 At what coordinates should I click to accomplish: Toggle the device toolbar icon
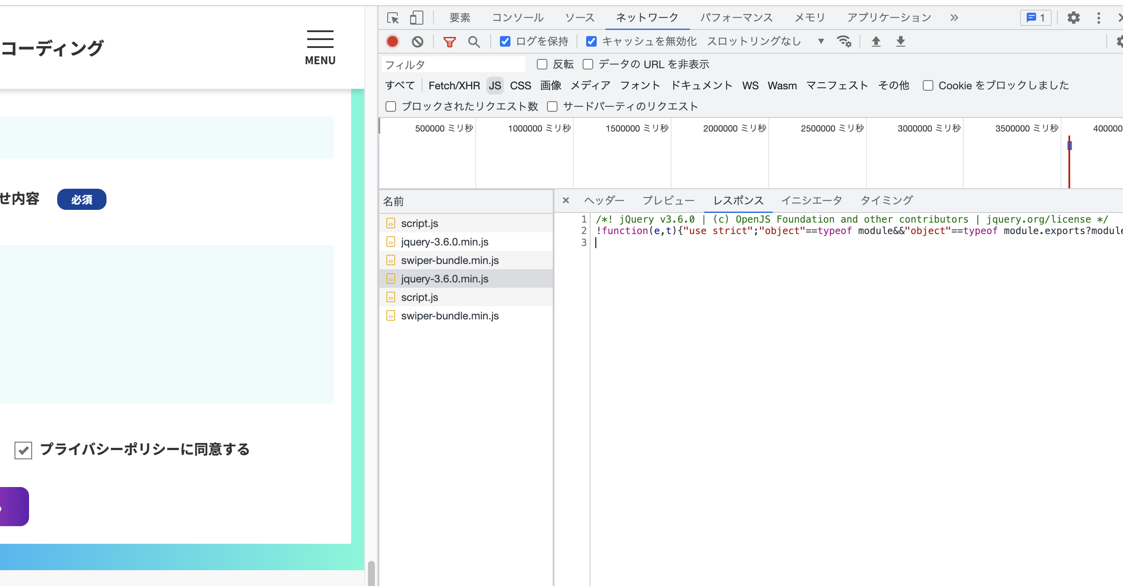click(x=416, y=18)
